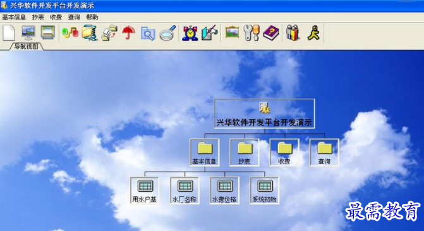Open the 抄表 menu
Viewport: 424px width, 231px height.
pos(38,17)
